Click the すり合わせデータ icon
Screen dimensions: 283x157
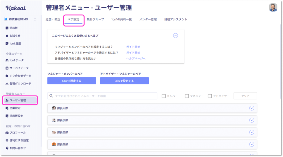[7, 76]
